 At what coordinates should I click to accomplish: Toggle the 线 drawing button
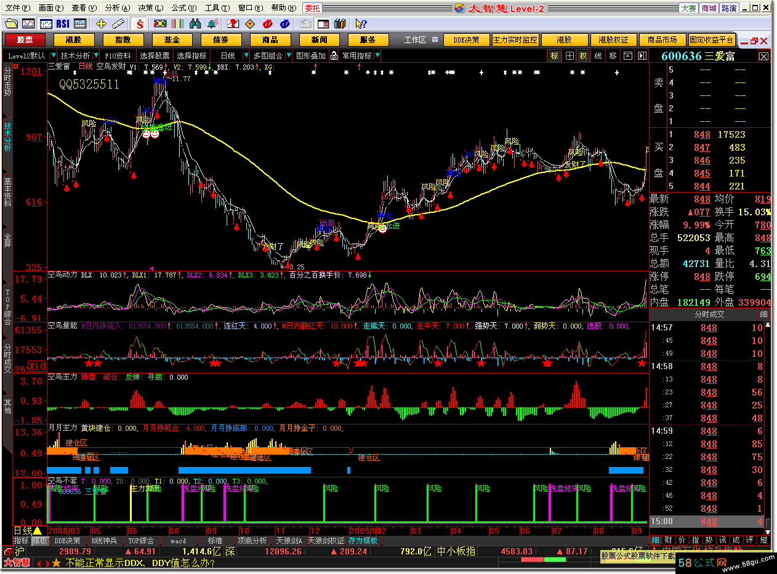(x=598, y=55)
